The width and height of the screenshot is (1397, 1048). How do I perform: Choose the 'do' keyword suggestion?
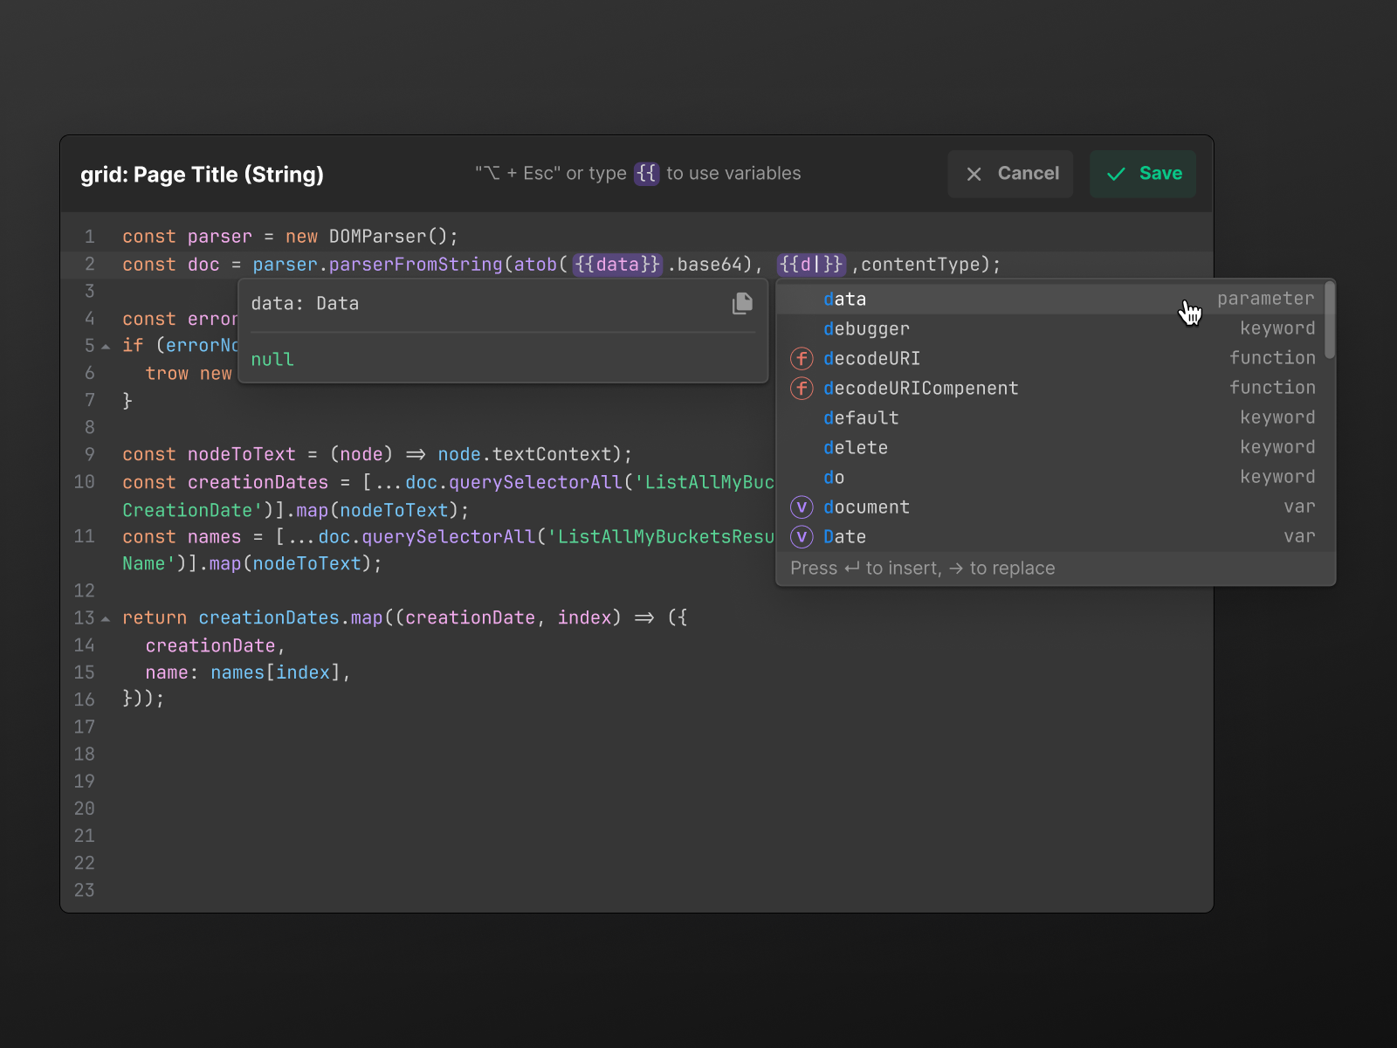tap(1050, 478)
